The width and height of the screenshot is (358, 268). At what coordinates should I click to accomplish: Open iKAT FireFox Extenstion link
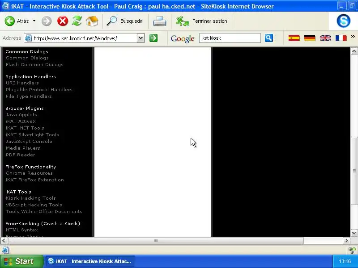35,180
